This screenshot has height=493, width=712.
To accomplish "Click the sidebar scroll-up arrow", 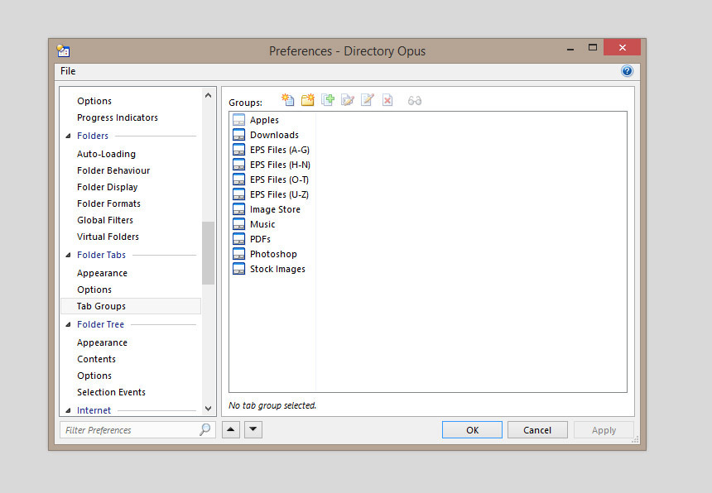I will pyautogui.click(x=208, y=95).
